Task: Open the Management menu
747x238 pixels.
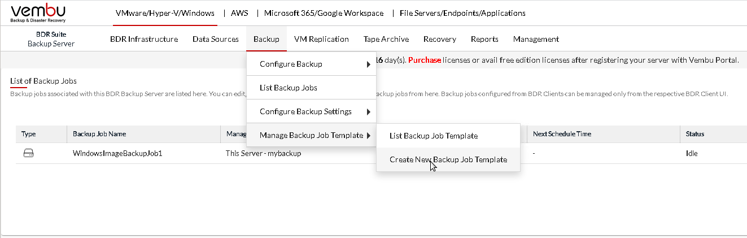Action: (536, 39)
